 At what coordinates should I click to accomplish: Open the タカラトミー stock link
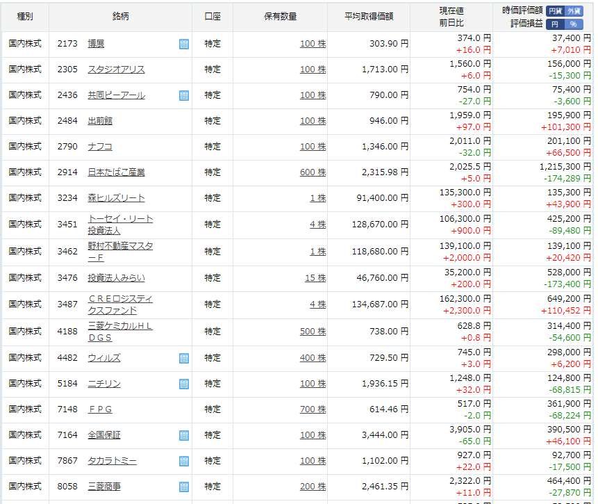[x=112, y=461]
